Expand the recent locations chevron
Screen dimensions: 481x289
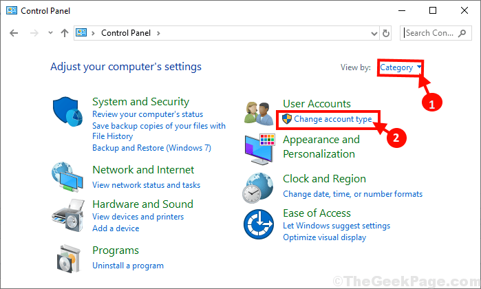pos(51,33)
